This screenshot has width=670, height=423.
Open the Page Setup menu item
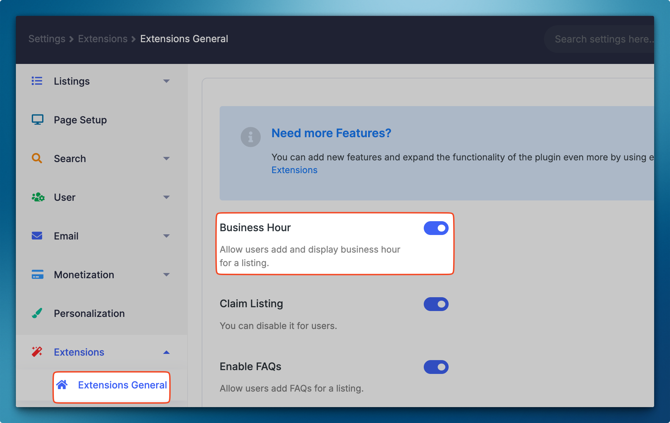pyautogui.click(x=80, y=120)
